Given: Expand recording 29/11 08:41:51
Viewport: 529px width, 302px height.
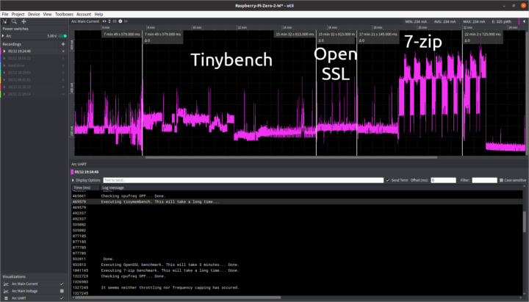Looking at the screenshot, I should point(4,80).
